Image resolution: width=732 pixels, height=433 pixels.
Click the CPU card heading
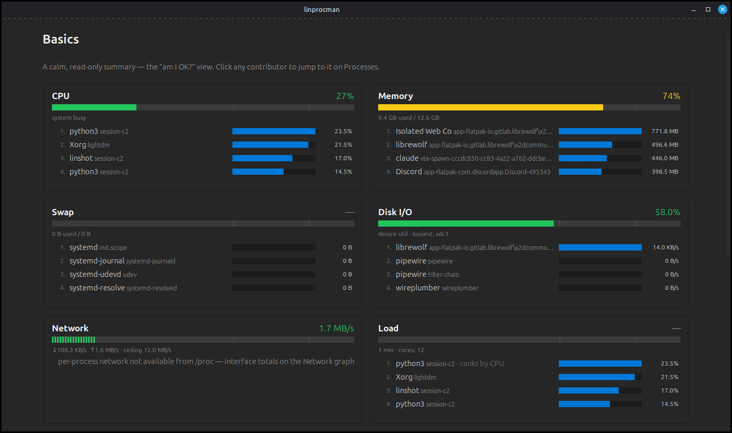click(61, 96)
